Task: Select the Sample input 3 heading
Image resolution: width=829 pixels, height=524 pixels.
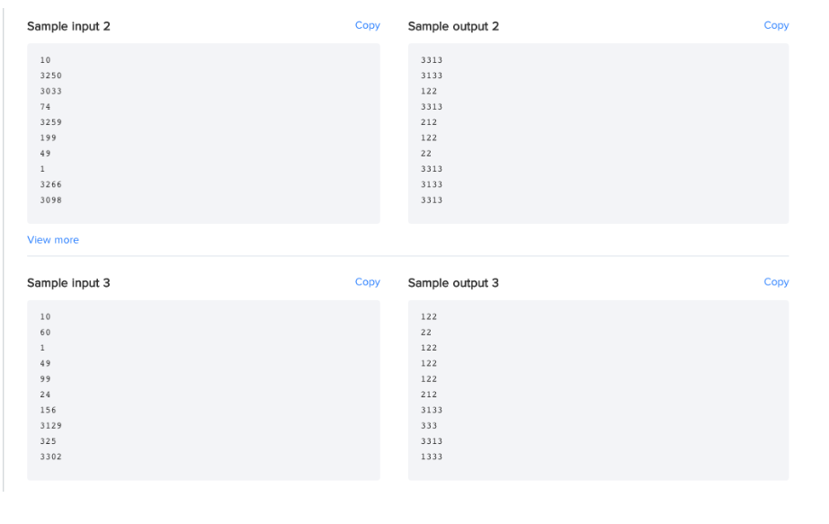Action: [x=68, y=283]
